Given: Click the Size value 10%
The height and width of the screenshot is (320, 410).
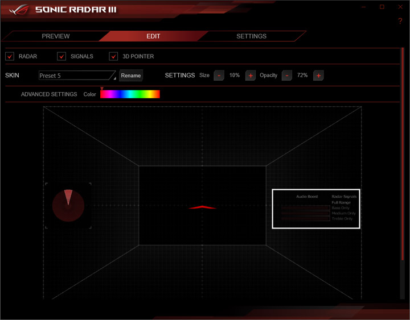Looking at the screenshot, I should (x=234, y=75).
